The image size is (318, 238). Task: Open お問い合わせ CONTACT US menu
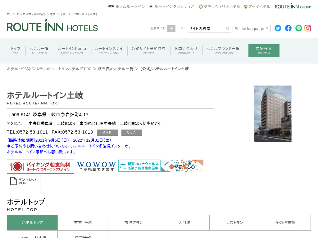(x=186, y=51)
